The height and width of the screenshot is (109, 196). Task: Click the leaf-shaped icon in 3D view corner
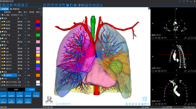pyautogui.click(x=145, y=99)
